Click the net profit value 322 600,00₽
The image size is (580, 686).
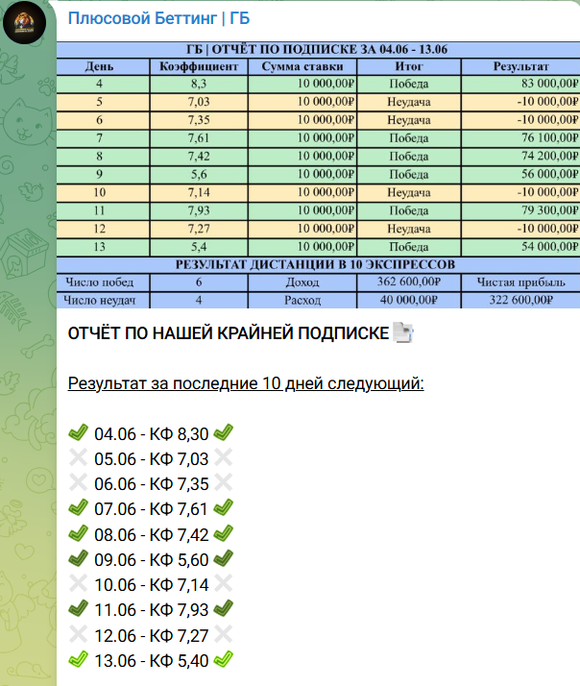point(520,300)
